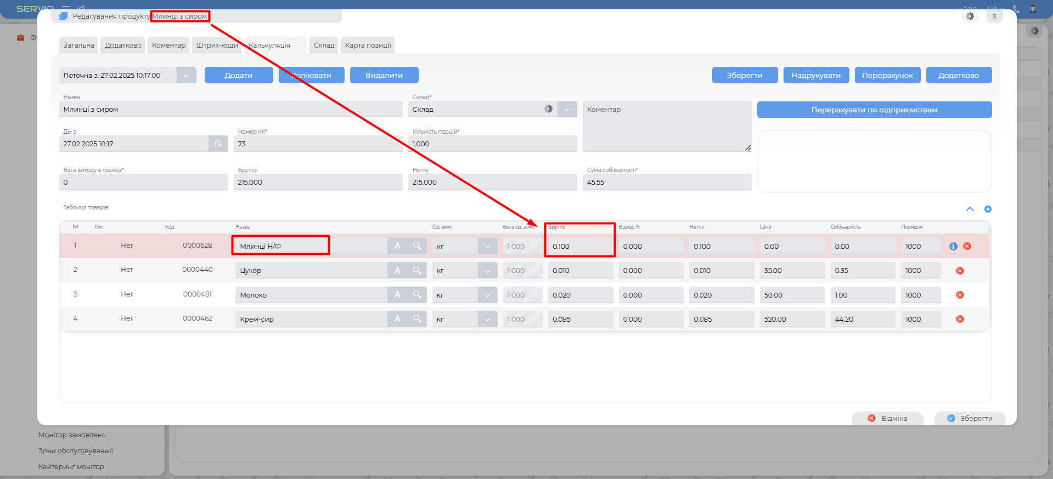The height and width of the screenshot is (479, 1053).
Task: Open the unit dropdown in the Цукор row
Action: pyautogui.click(x=487, y=271)
